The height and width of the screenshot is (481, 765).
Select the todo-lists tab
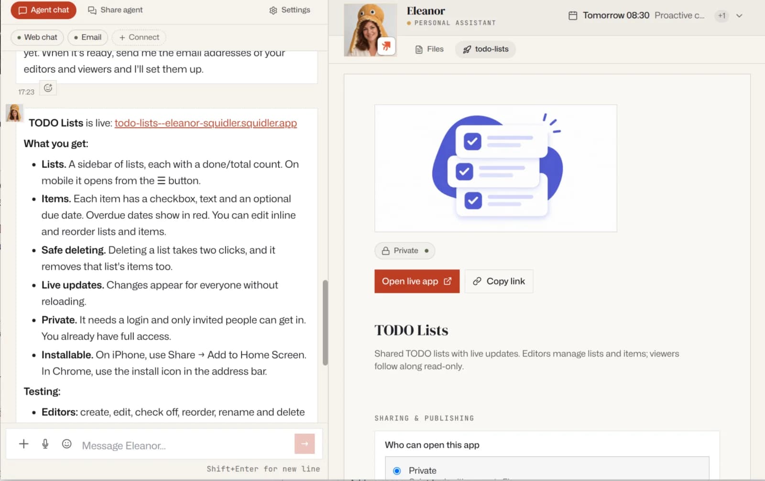(485, 49)
